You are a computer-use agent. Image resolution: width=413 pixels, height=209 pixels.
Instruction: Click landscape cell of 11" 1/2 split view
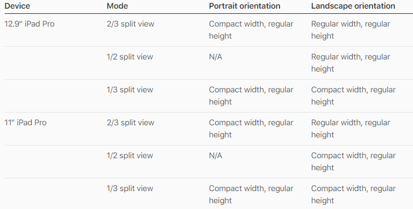(353, 162)
